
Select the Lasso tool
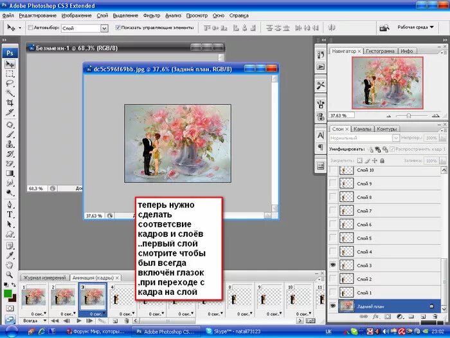click(x=10, y=83)
